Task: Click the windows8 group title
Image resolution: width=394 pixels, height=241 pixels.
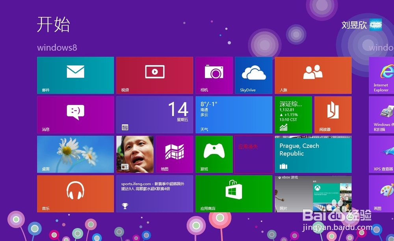Action: (57, 48)
